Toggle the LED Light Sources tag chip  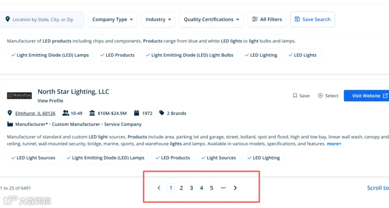click(33, 158)
